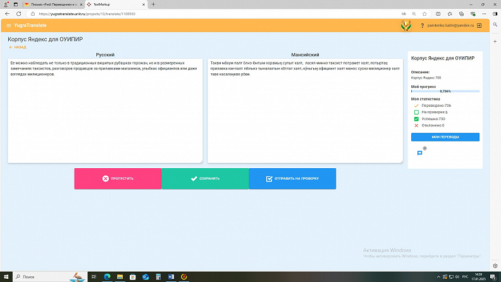Open МОИ ПЕРЕВОДЫ button

click(445, 137)
